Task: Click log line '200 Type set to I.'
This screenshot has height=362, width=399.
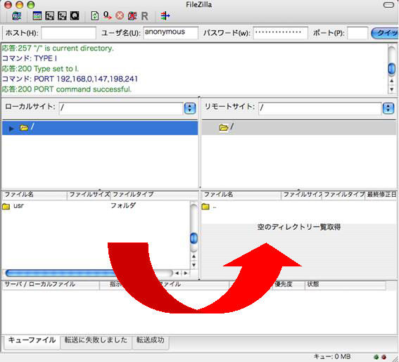Action: 40,69
